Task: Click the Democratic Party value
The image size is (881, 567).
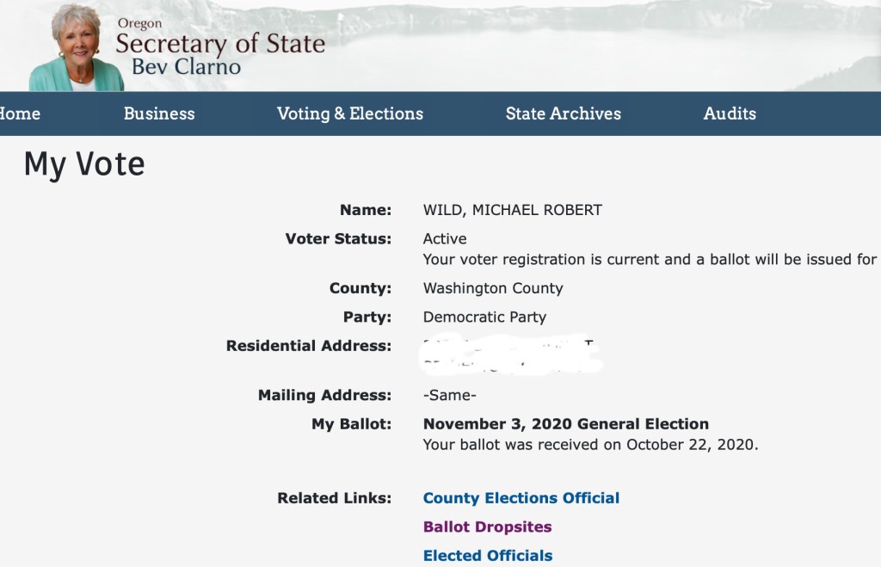Action: point(484,317)
